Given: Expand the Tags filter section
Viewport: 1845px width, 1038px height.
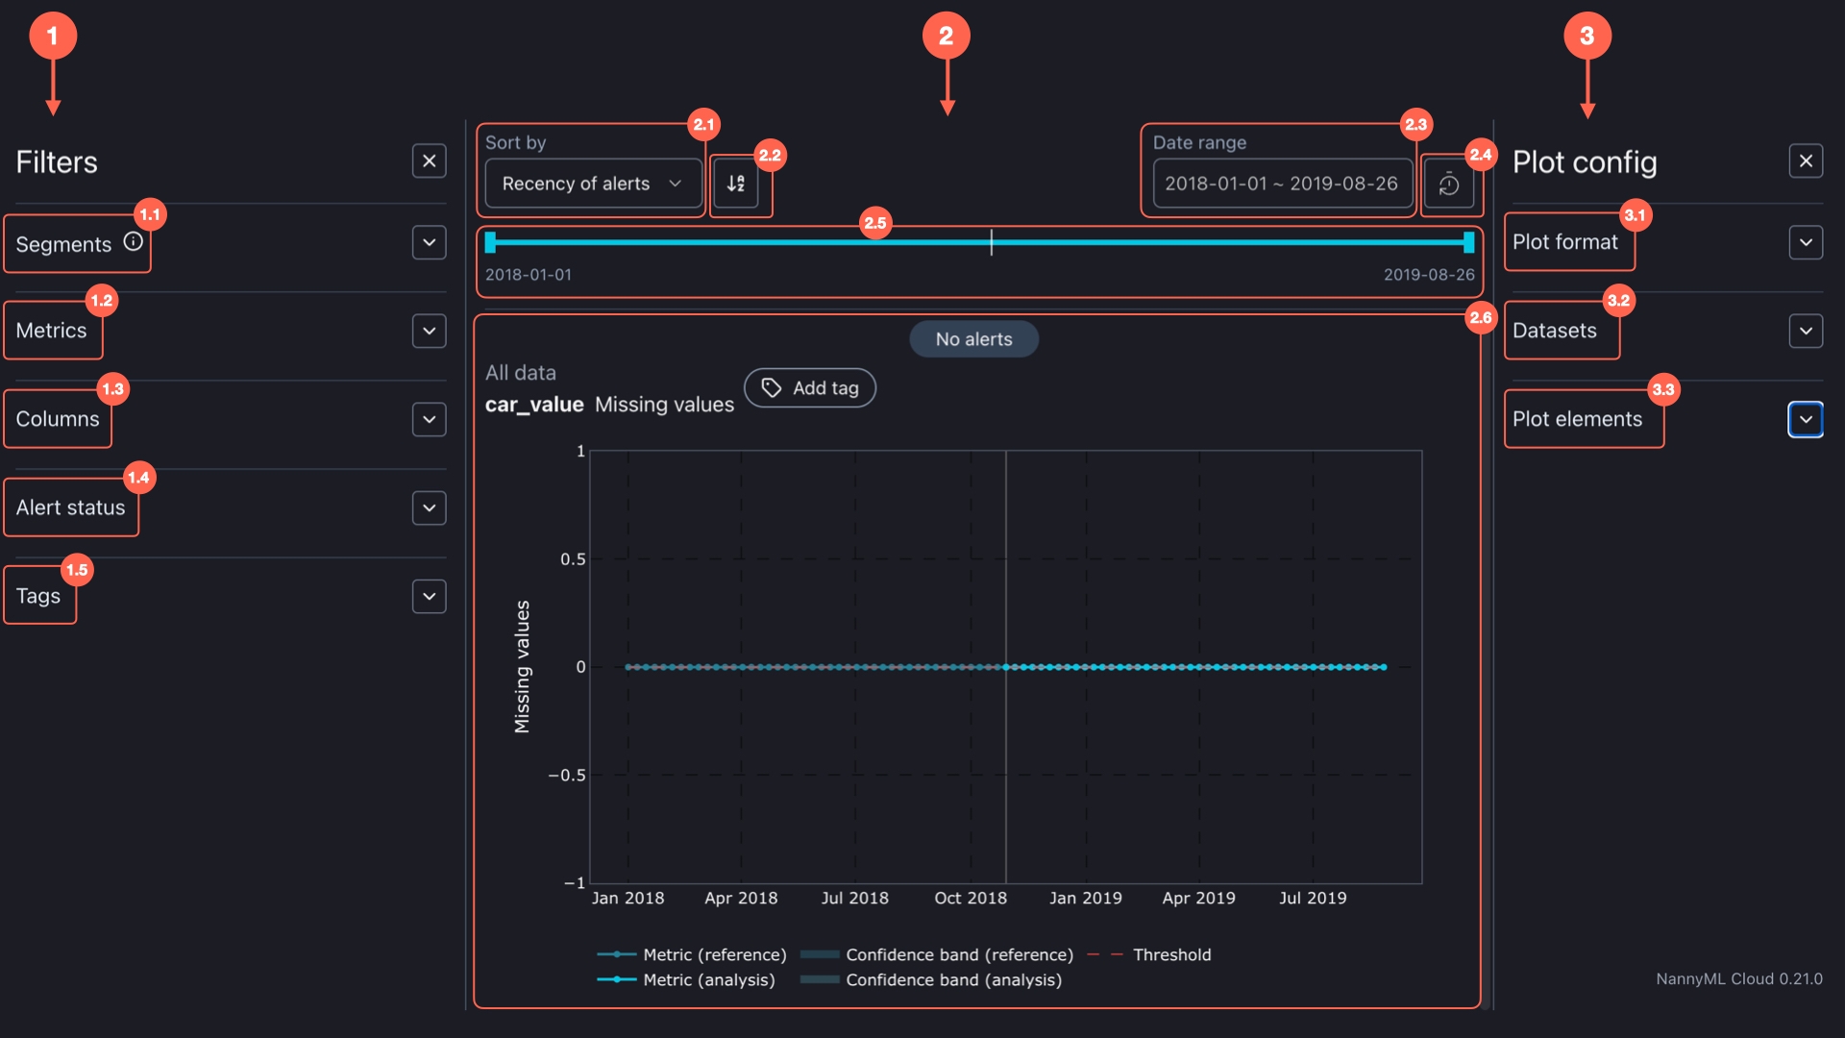Looking at the screenshot, I should tap(429, 596).
